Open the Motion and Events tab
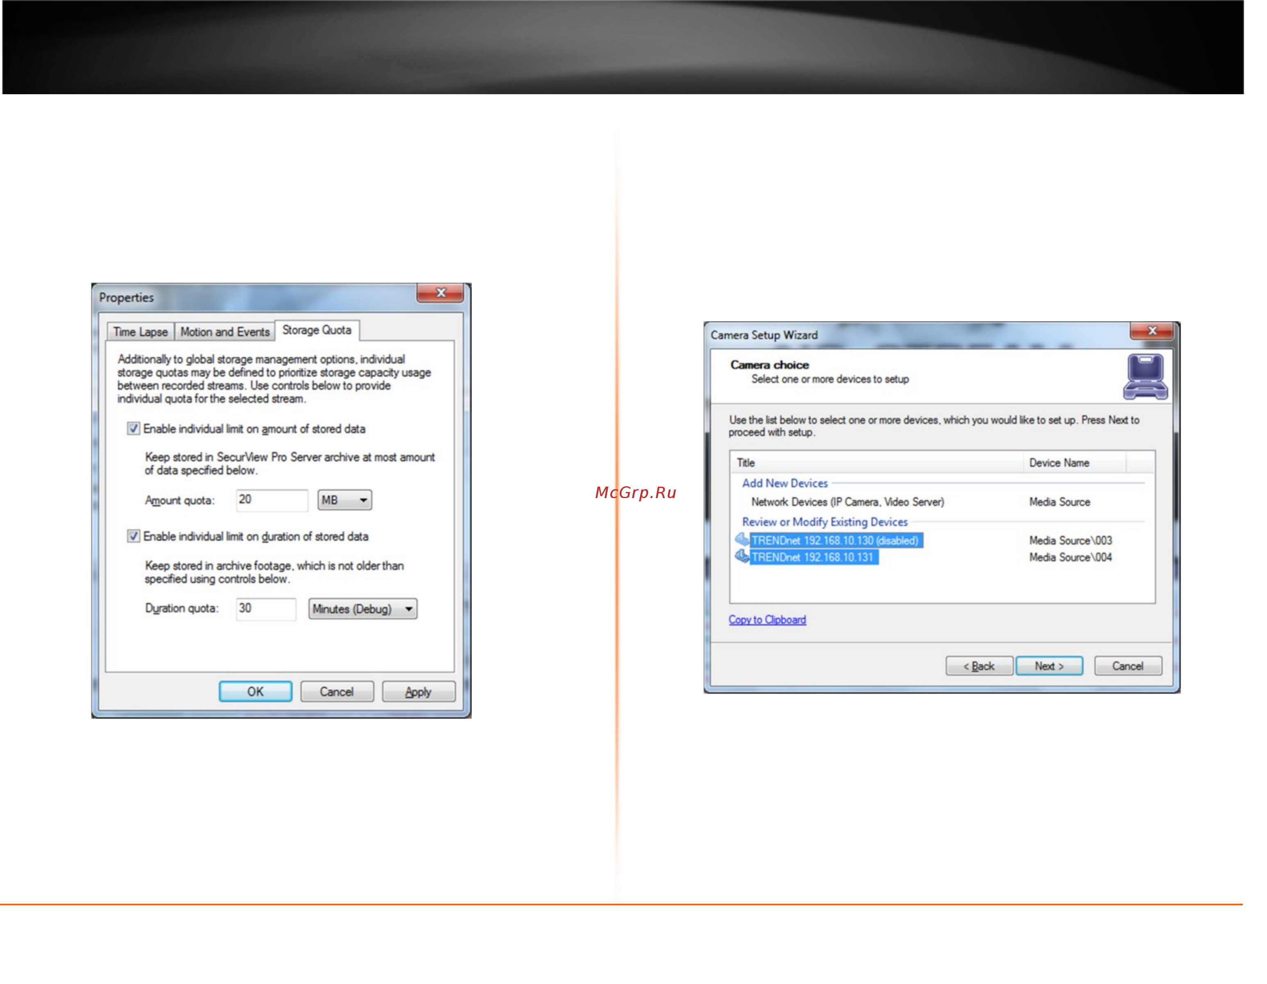The width and height of the screenshot is (1267, 984). [225, 332]
